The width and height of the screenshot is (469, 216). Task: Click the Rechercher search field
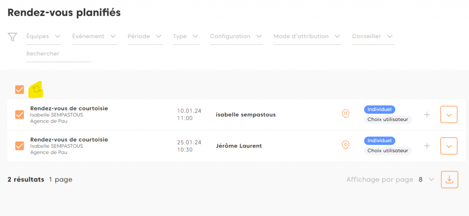click(x=59, y=54)
